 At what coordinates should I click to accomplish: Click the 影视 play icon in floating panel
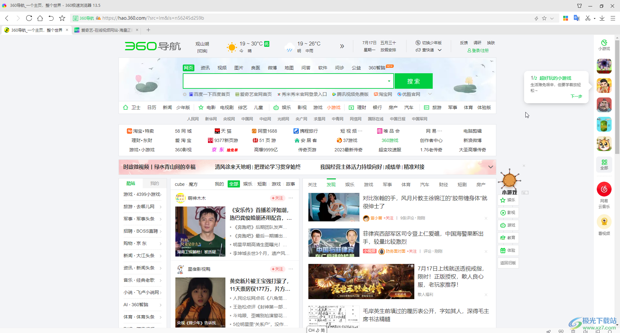508,212
